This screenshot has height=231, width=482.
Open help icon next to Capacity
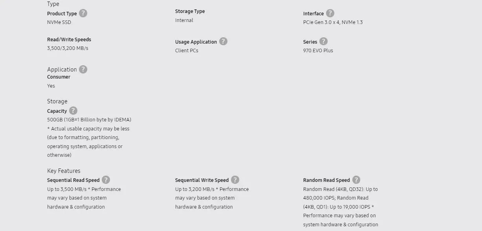(73, 111)
